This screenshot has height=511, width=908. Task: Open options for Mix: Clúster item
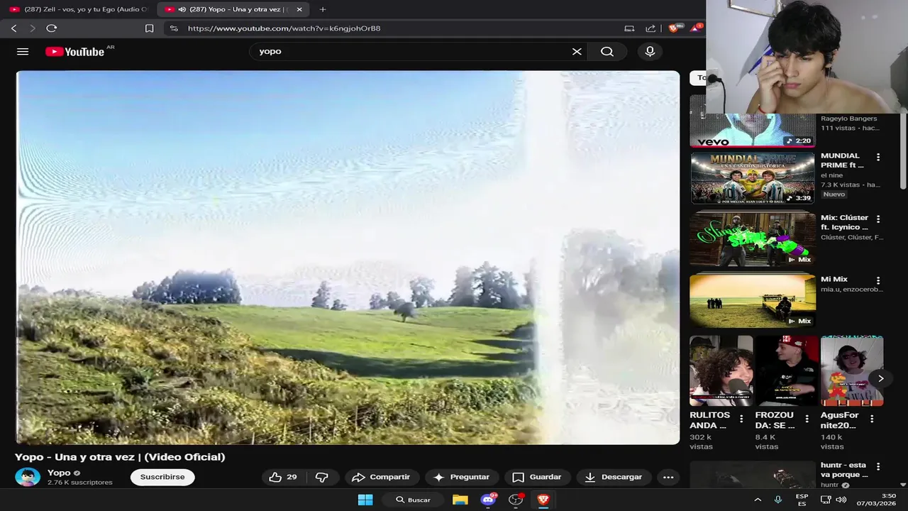878,219
